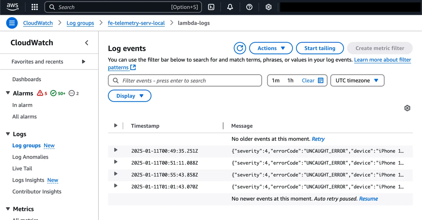Open Learn more about filter patterns

[383, 60]
